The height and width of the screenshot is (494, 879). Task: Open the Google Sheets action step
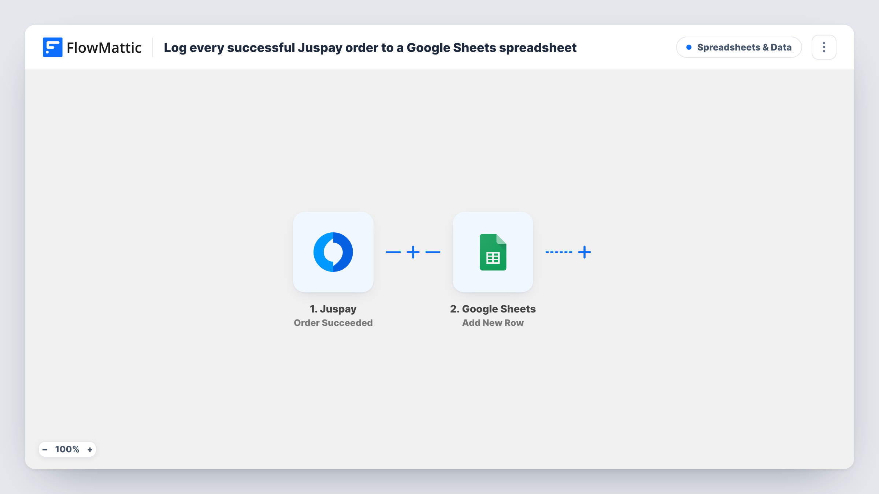point(493,252)
